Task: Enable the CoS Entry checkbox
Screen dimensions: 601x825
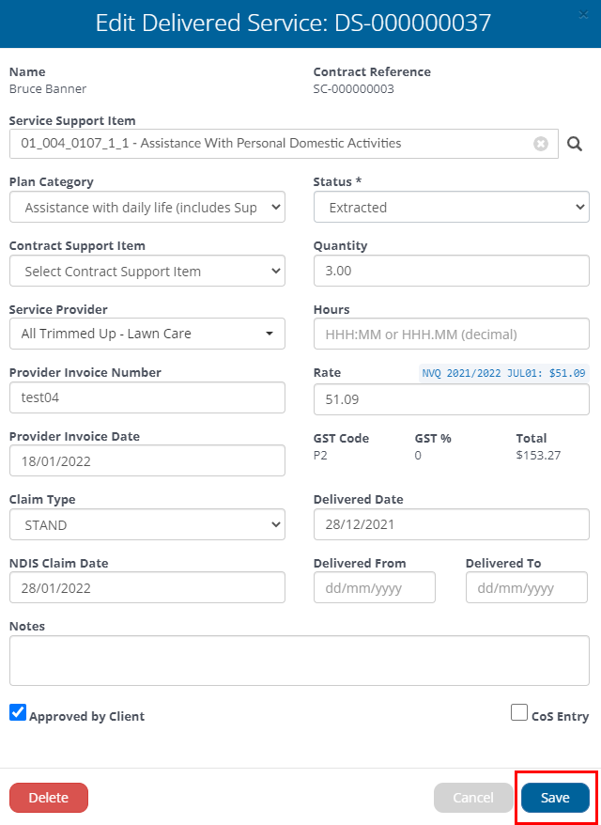Action: click(x=519, y=712)
